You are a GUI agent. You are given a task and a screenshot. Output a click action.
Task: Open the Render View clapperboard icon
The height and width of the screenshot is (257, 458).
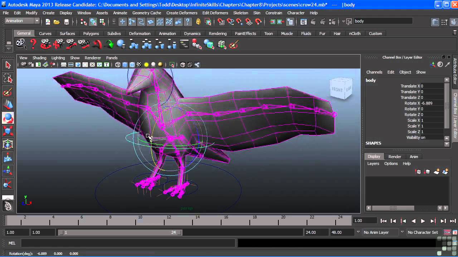coord(303,22)
